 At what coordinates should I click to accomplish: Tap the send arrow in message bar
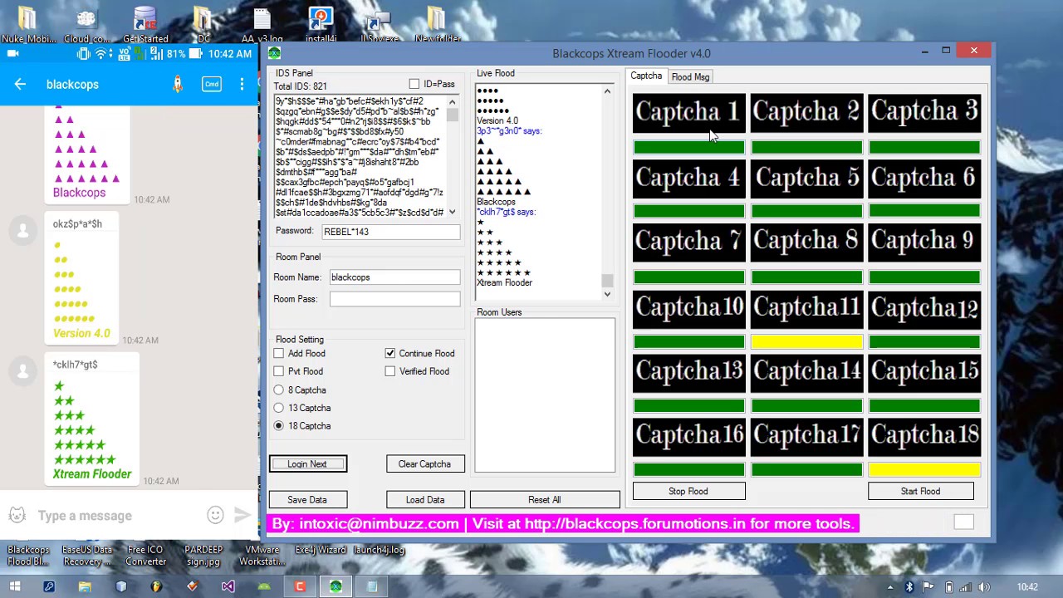point(242,515)
